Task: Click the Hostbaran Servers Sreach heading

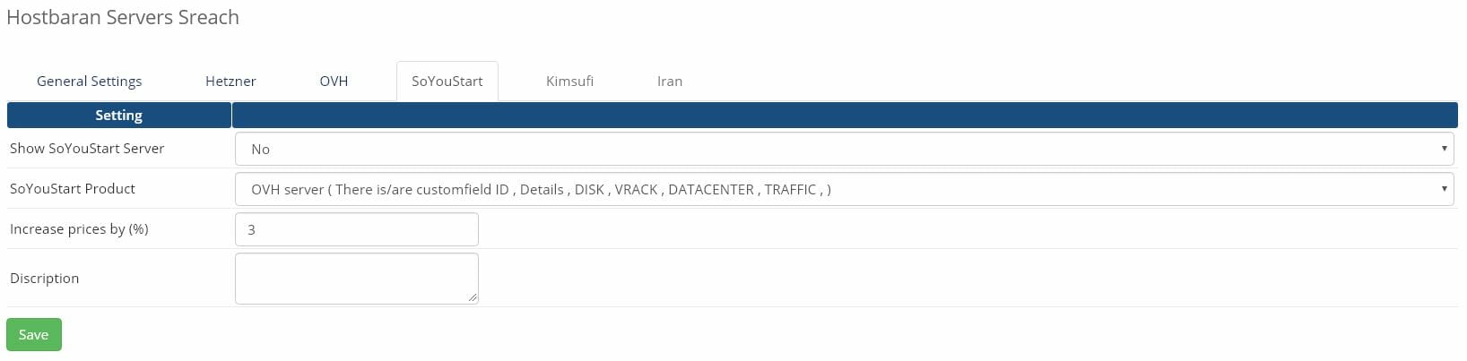Action: tap(123, 17)
